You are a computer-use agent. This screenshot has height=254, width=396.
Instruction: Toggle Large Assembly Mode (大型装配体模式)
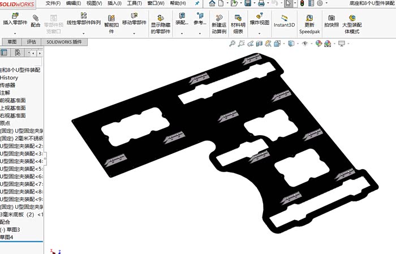pyautogui.click(x=352, y=24)
